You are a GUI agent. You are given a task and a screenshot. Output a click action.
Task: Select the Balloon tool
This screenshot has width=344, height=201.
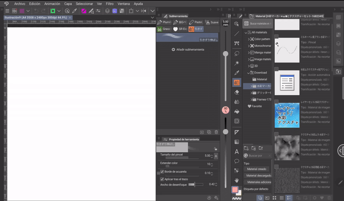236,161
